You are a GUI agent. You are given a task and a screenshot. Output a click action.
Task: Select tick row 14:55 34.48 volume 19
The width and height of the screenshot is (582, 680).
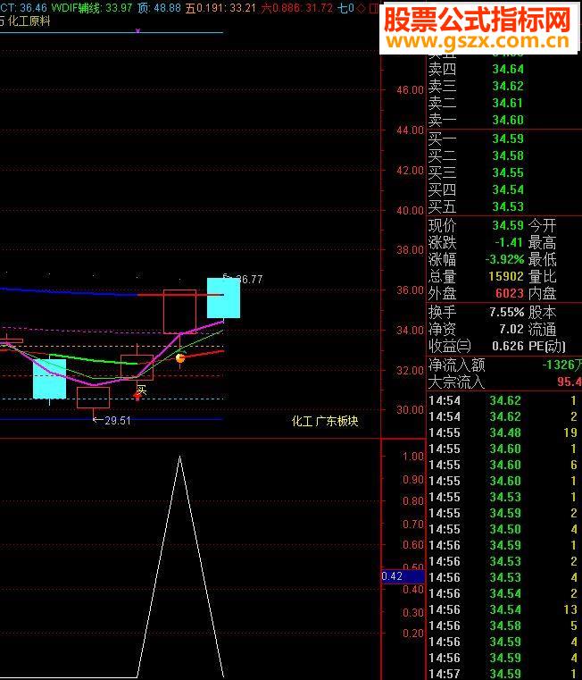[503, 432]
